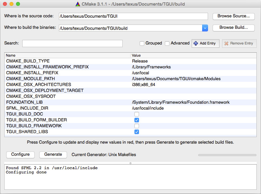Select the TGUI_SHARED_LIBS name cell
The image size is (261, 194).
point(27,132)
